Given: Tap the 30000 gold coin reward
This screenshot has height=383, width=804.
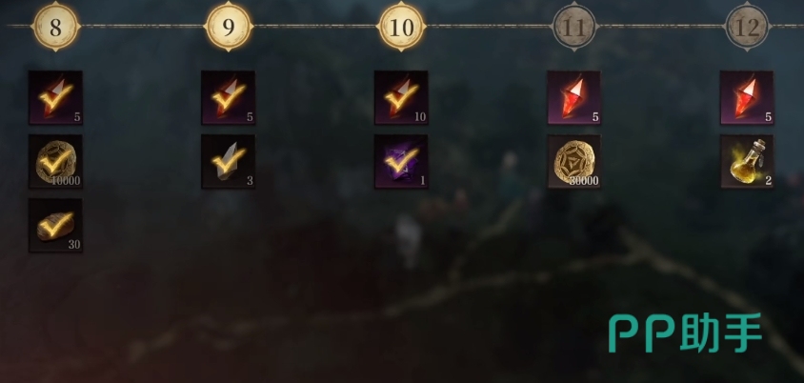Looking at the screenshot, I should [574, 162].
